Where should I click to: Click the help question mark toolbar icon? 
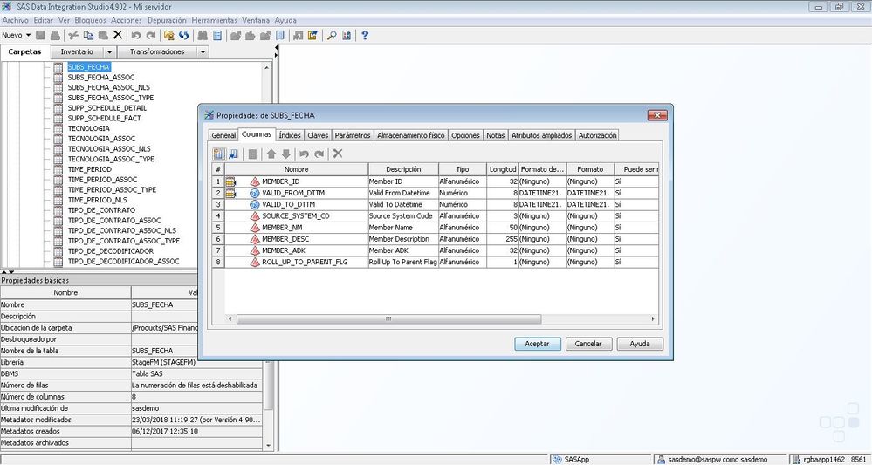pos(365,36)
